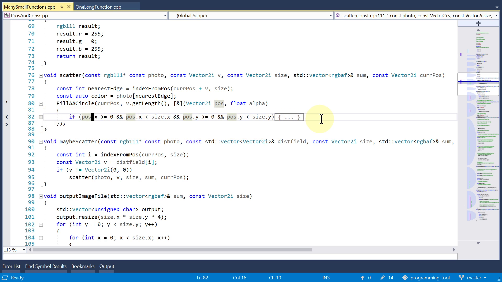Open the programming_tool repository selector
Viewport: 502px width, 282px height.
pos(426,278)
